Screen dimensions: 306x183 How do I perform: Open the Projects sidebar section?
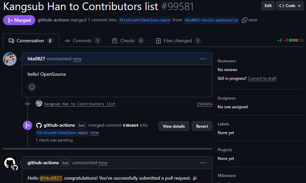pos(225,150)
